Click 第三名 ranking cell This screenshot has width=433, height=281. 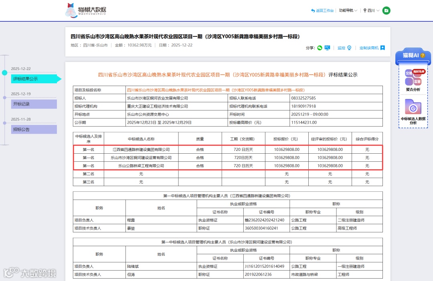pyautogui.click(x=88, y=182)
